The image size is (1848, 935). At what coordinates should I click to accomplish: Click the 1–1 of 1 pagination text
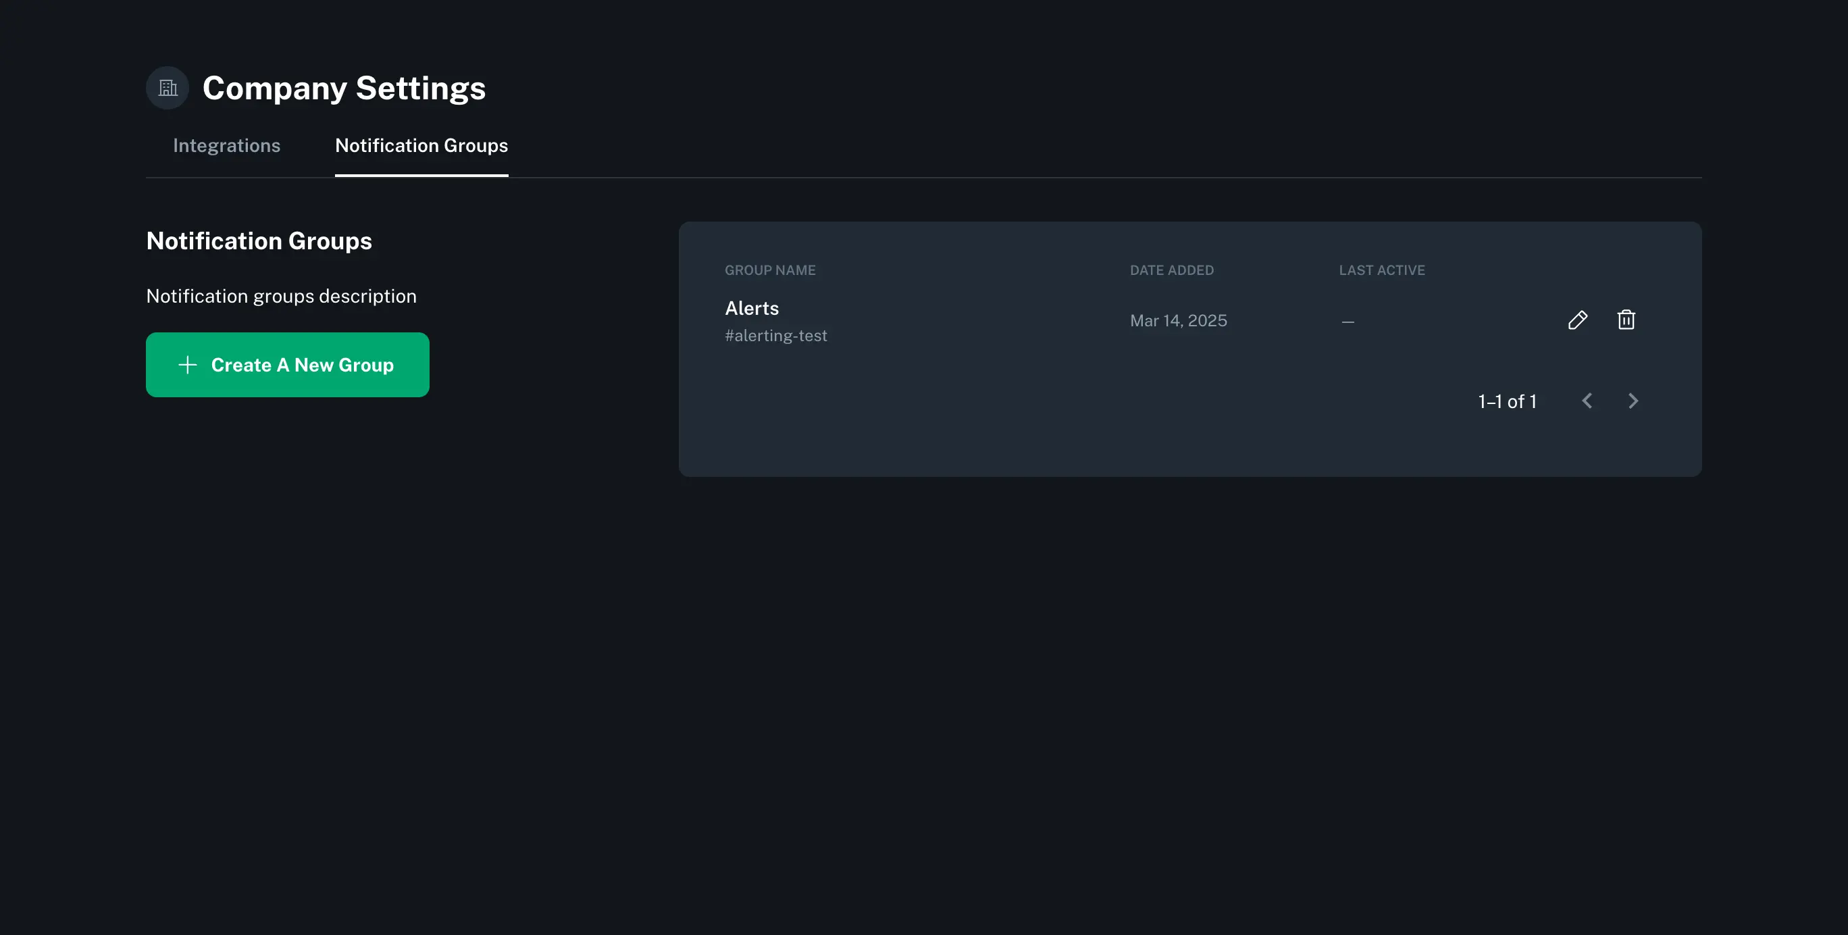(1506, 401)
